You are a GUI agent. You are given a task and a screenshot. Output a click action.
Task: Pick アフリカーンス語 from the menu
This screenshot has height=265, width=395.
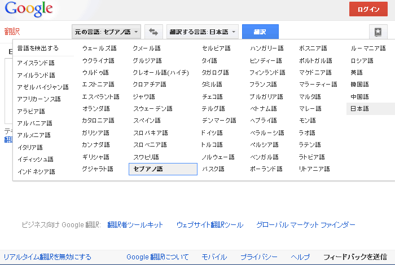pos(39,99)
